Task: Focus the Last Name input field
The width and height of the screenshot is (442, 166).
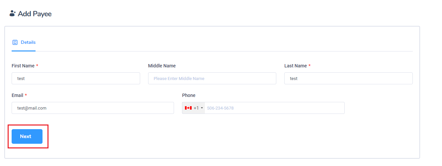Action: click(348, 78)
